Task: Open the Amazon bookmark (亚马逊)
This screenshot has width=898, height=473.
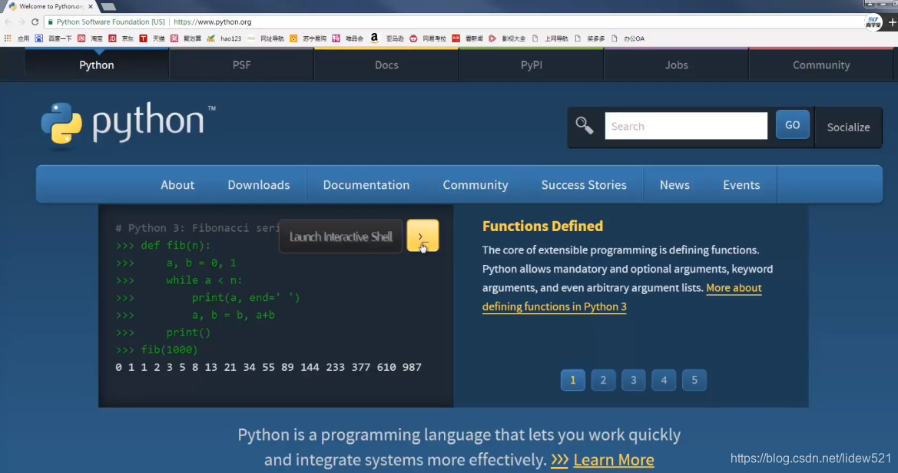Action: click(x=386, y=38)
